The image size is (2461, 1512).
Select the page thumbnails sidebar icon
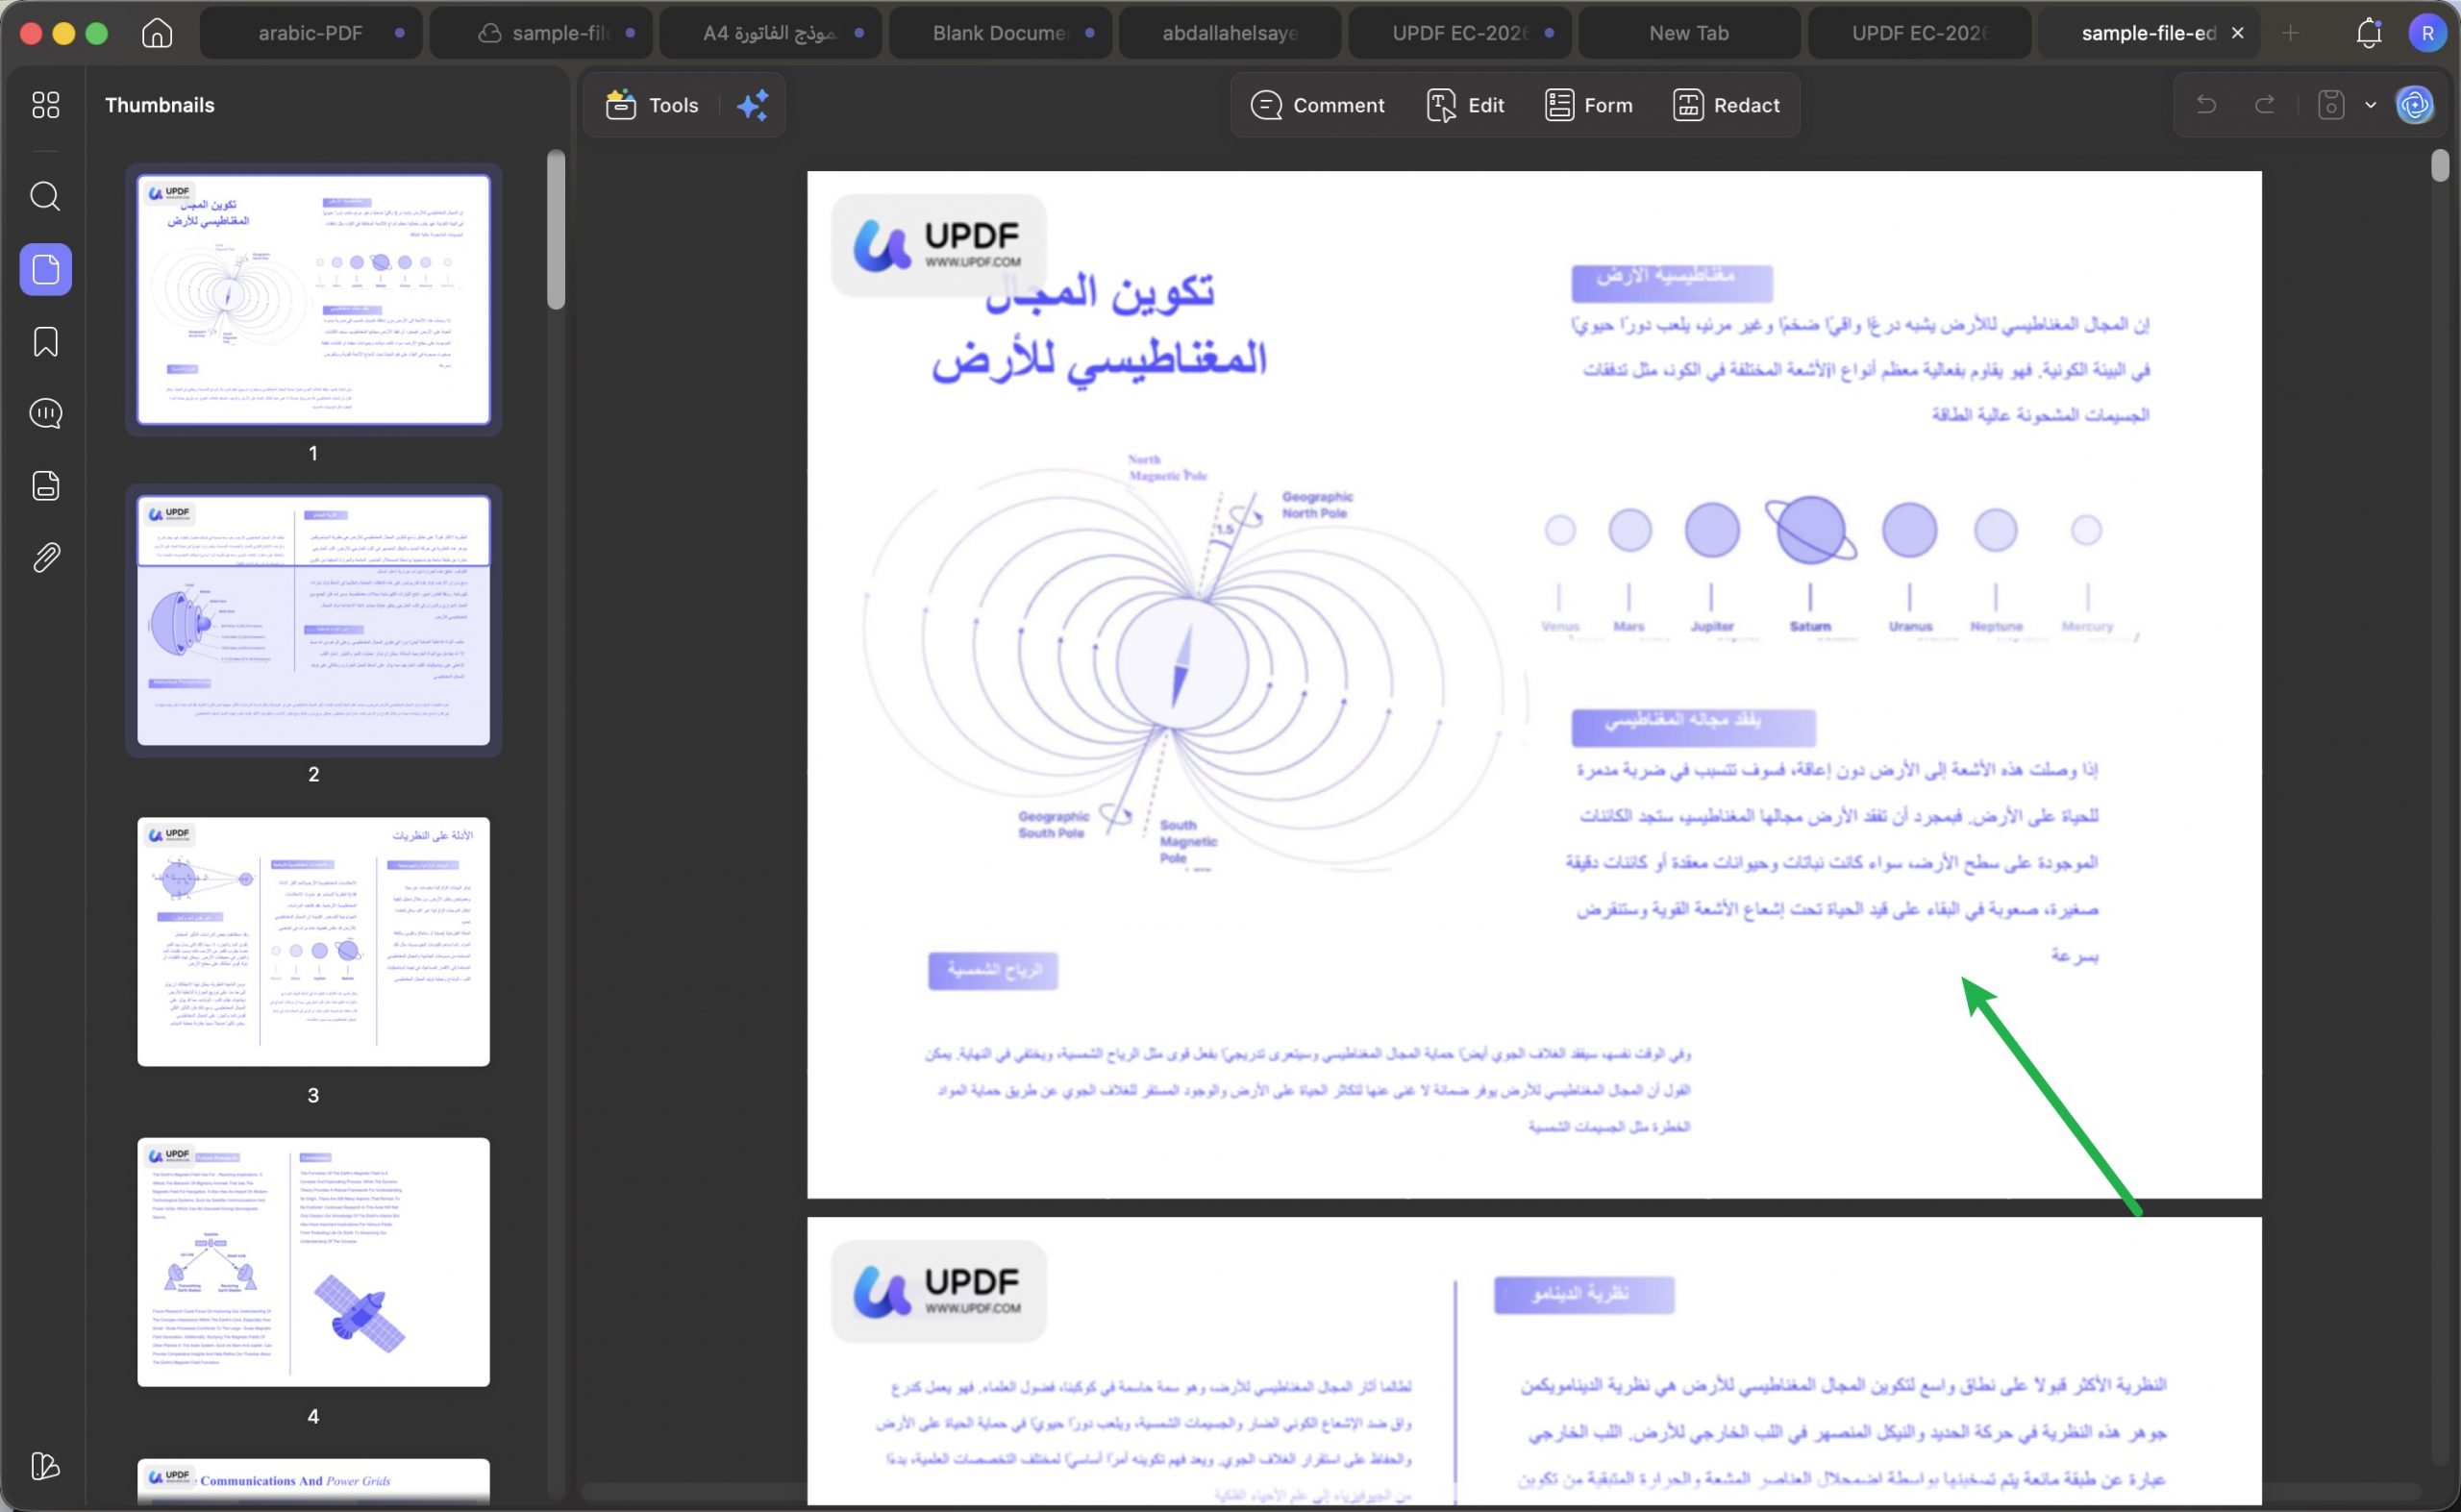point(46,269)
